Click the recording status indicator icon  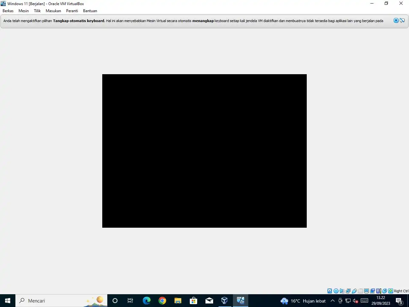click(373, 291)
